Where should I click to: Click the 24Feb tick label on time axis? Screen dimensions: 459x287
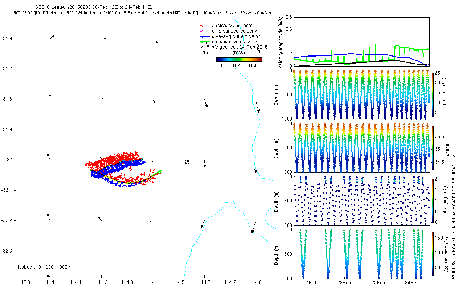(x=412, y=282)
